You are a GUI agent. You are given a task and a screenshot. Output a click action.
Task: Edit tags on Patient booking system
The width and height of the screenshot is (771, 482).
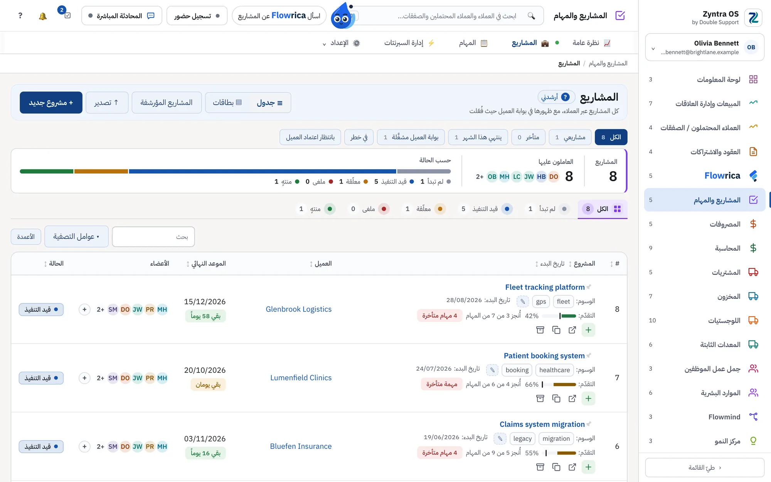click(x=492, y=370)
